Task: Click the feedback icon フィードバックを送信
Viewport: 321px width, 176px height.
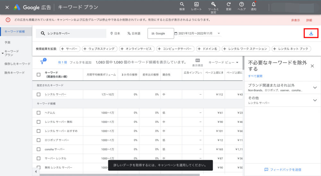Action: (266, 170)
